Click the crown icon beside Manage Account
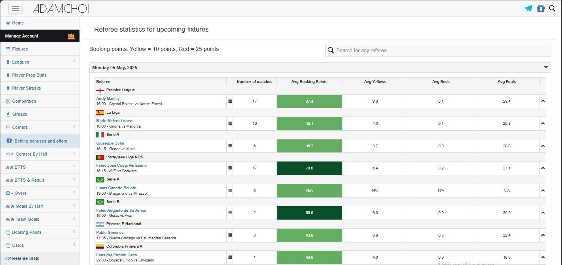 (71, 36)
